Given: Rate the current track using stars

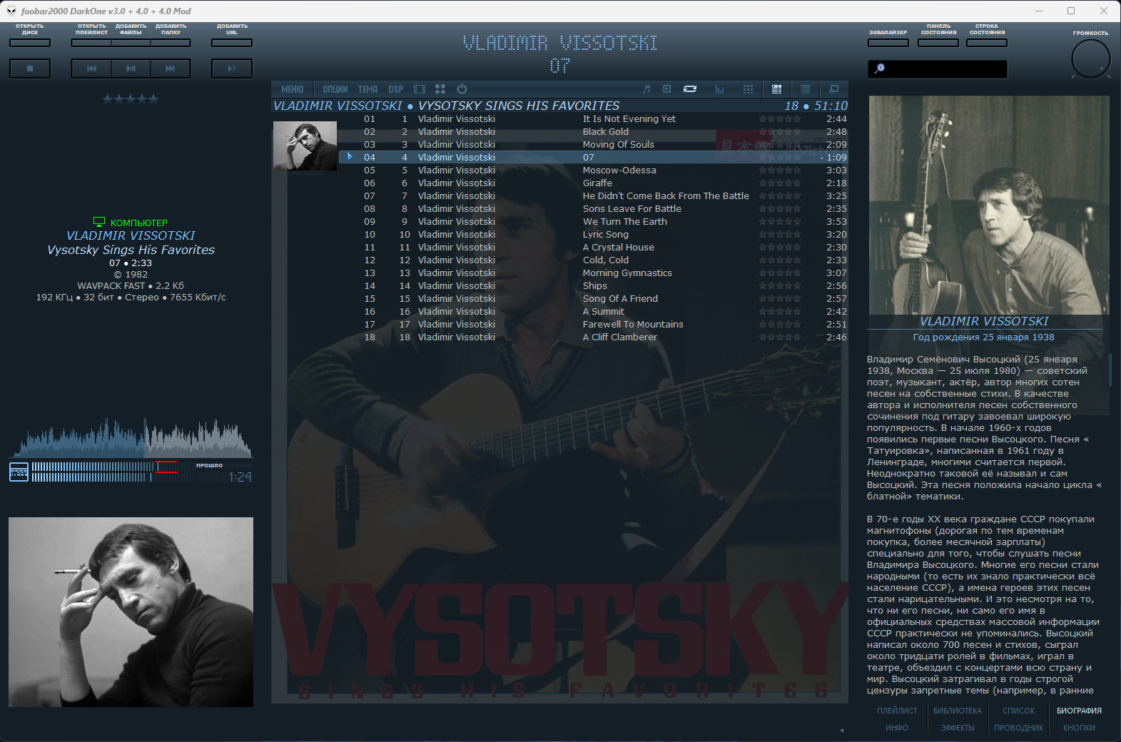Looking at the screenshot, I should pos(131,99).
